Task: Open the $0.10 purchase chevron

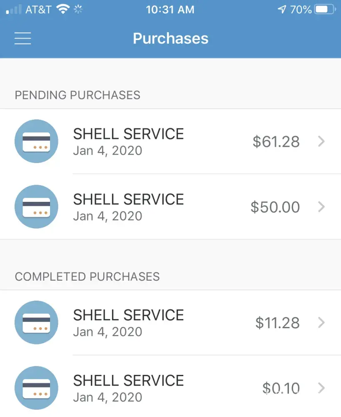Action: [x=321, y=388]
